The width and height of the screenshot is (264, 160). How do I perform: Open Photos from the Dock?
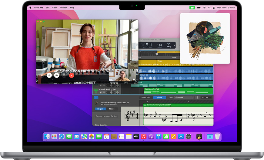click(x=92, y=137)
